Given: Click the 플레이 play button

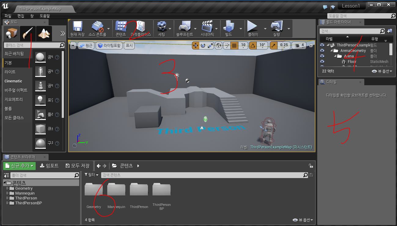Looking at the screenshot, I should pyautogui.click(x=253, y=28).
